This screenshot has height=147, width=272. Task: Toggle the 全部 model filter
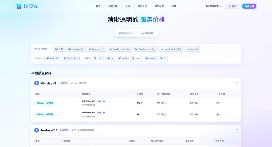[59, 49]
